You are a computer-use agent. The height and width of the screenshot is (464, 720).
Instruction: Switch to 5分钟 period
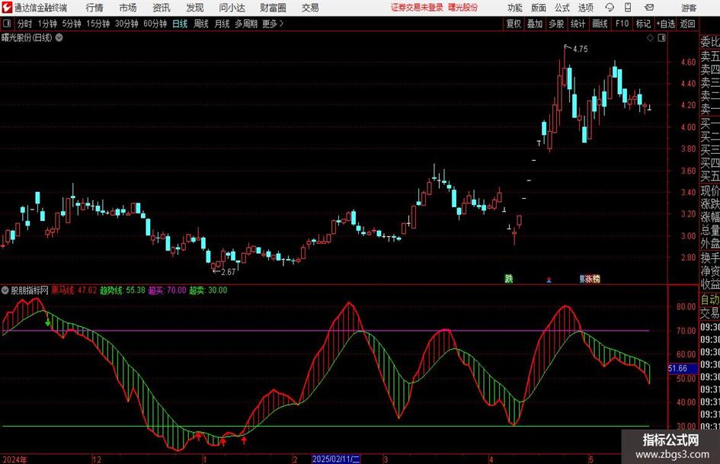[x=71, y=24]
